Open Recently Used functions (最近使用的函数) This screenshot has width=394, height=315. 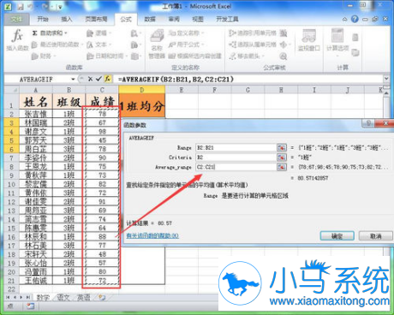point(57,45)
